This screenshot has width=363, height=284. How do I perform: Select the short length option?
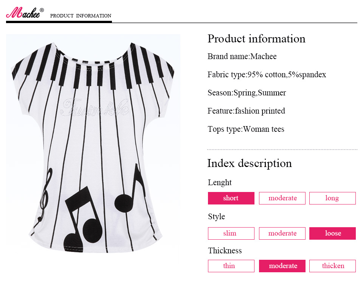click(x=231, y=198)
